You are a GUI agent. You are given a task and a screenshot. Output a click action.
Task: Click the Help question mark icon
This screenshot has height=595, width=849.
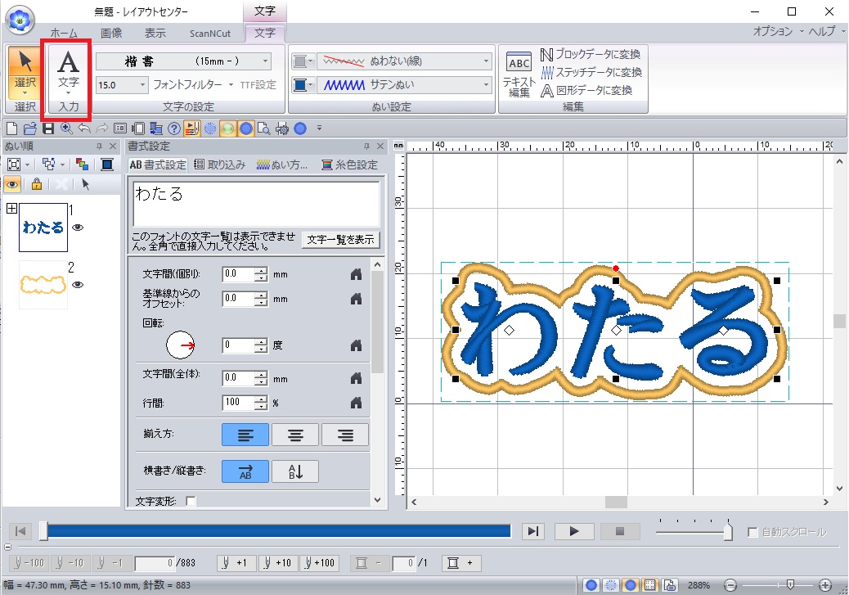(x=173, y=128)
